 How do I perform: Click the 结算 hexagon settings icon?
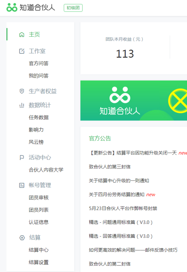tap(22, 238)
